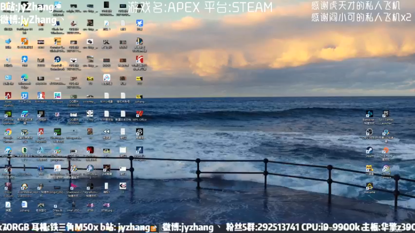Open the MuMu emulator shortcut
This screenshot has height=233, width=415.
click(x=8, y=151)
